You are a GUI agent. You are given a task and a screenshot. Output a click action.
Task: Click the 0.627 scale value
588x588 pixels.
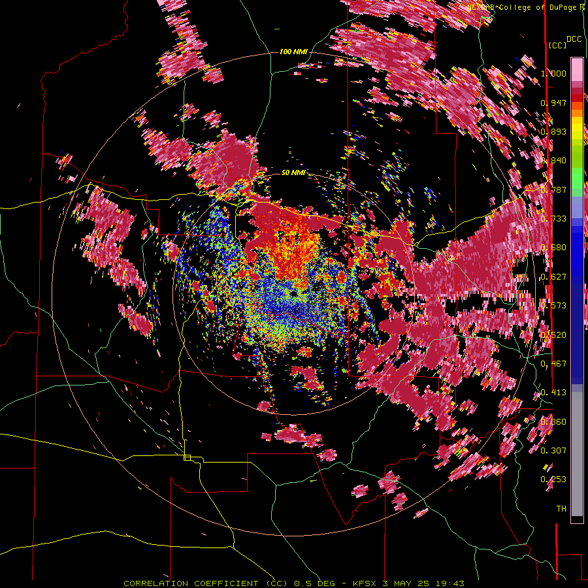(x=553, y=277)
